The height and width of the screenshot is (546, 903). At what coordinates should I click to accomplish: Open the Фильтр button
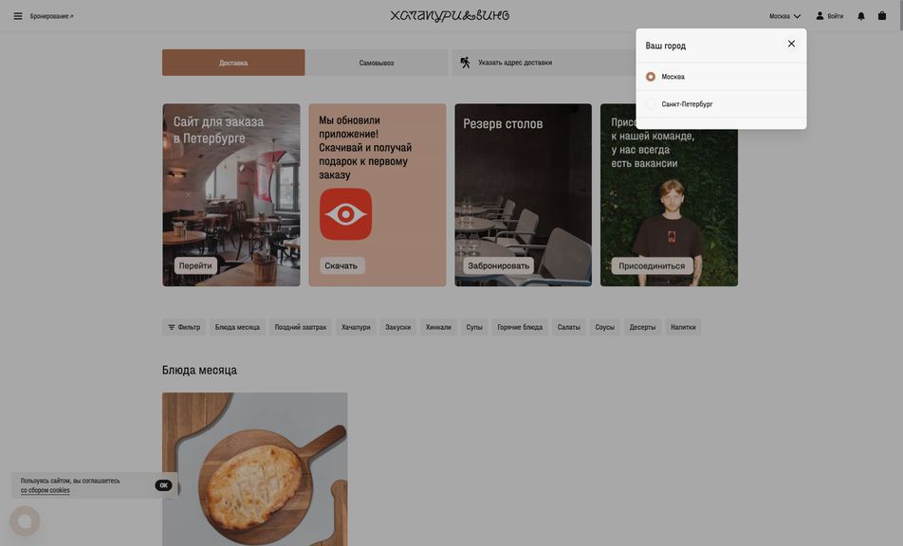(184, 327)
